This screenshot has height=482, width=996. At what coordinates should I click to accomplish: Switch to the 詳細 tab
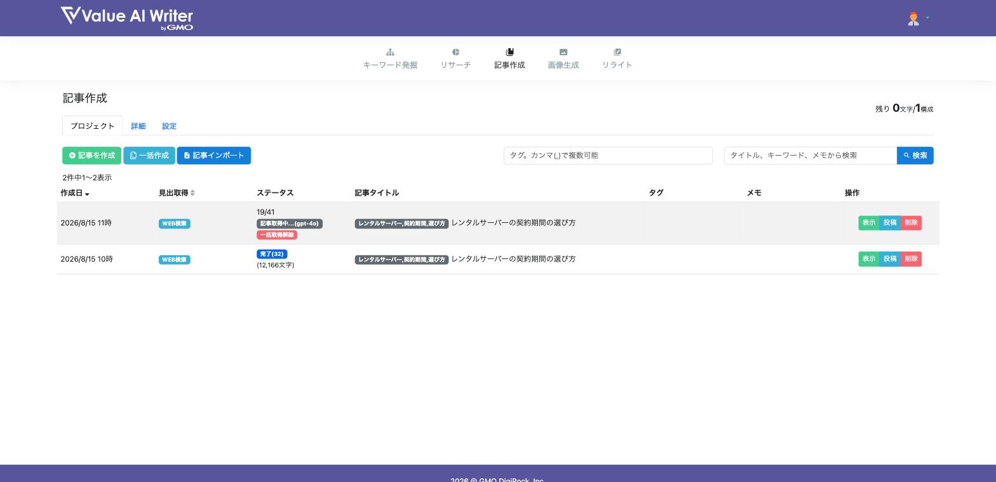pyautogui.click(x=138, y=126)
